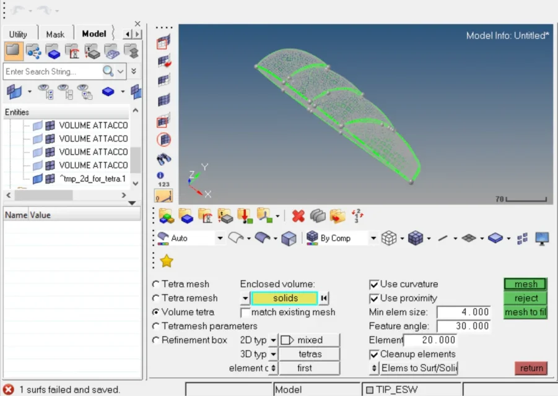The width and height of the screenshot is (558, 396).
Task: Click the red return button
Action: pos(531,368)
